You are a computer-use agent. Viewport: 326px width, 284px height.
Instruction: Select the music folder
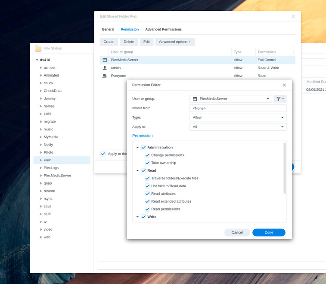pyautogui.click(x=48, y=129)
